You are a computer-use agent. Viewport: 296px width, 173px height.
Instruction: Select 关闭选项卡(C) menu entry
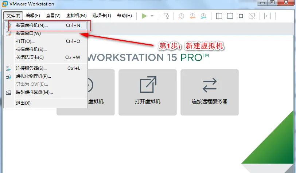point(46,57)
